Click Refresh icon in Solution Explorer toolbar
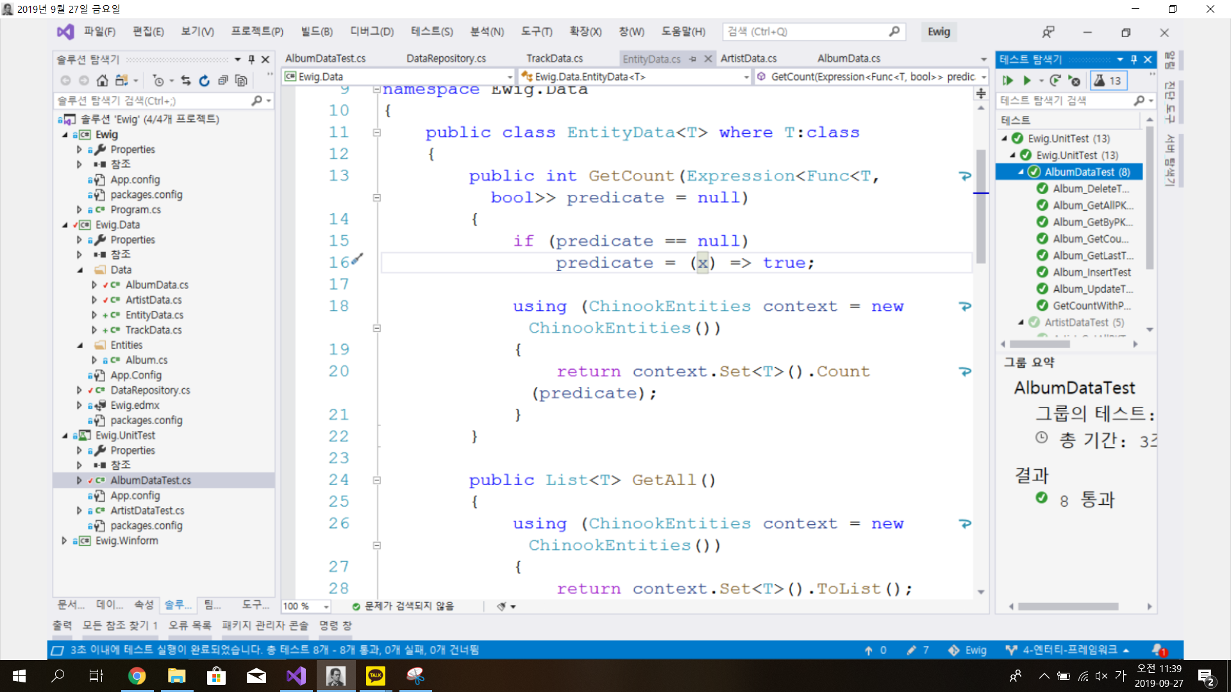The width and height of the screenshot is (1231, 692). click(x=204, y=81)
